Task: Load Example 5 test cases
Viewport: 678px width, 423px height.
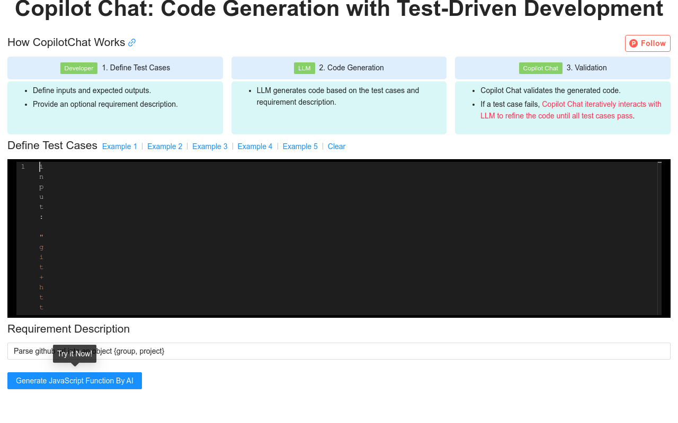Action: coord(300,146)
